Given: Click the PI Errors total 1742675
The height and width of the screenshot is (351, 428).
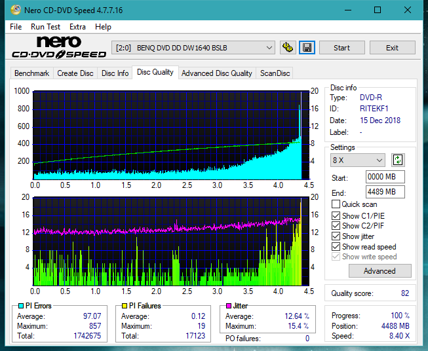Looking at the screenshot, I should 87,336.
